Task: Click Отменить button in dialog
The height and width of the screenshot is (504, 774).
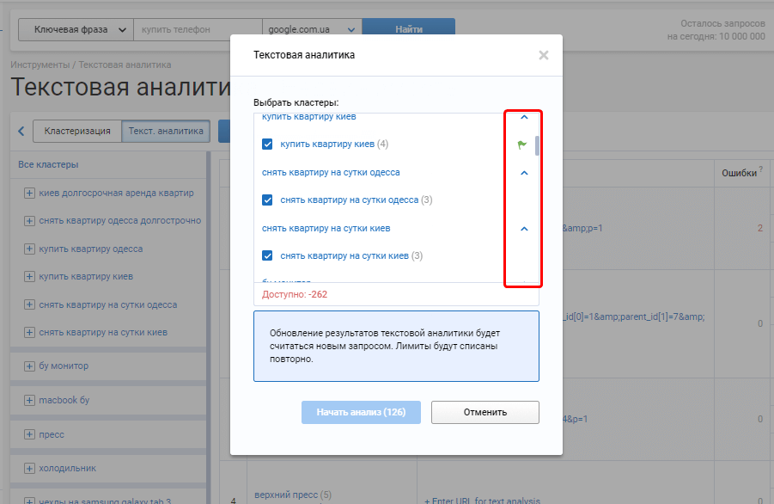Action: (x=485, y=412)
